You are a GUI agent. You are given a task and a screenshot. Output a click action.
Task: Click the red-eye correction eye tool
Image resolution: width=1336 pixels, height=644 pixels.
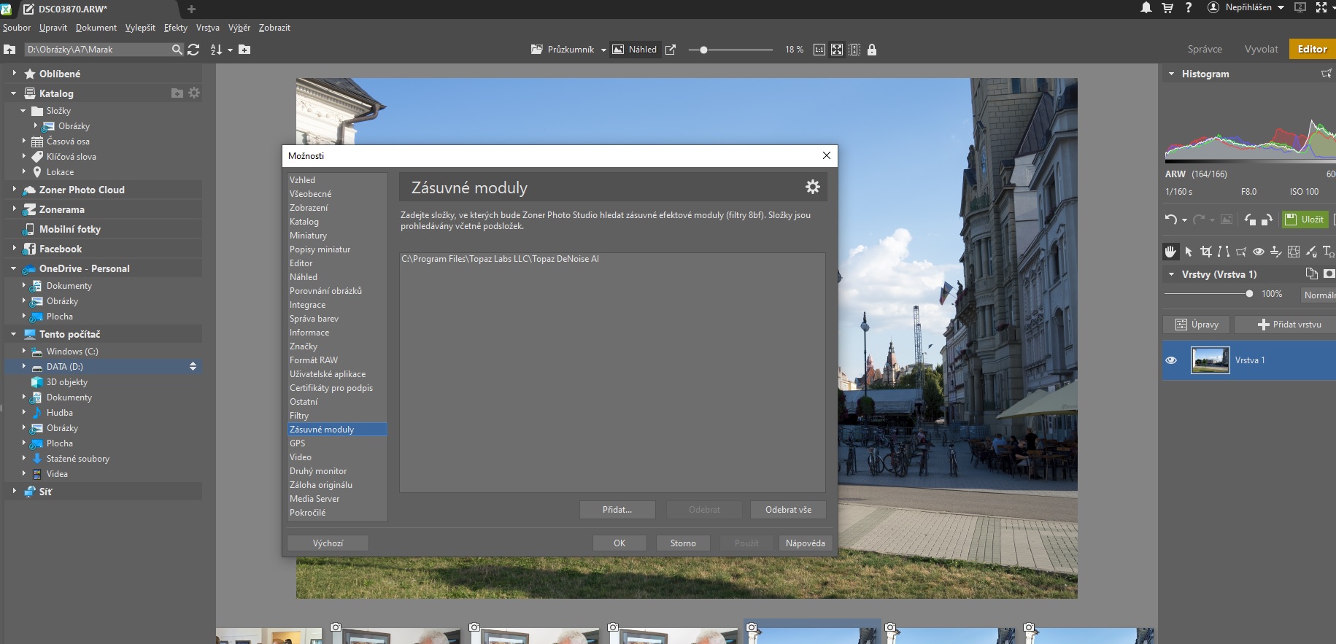click(x=1259, y=252)
